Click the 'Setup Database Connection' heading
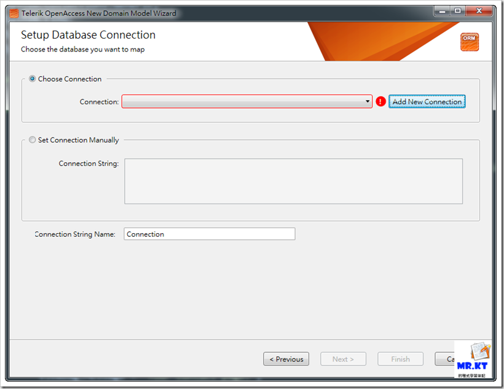Image resolution: width=504 pixels, height=389 pixels. point(88,35)
